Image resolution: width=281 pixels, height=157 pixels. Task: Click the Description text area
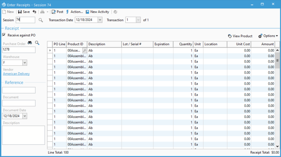pos(23,135)
